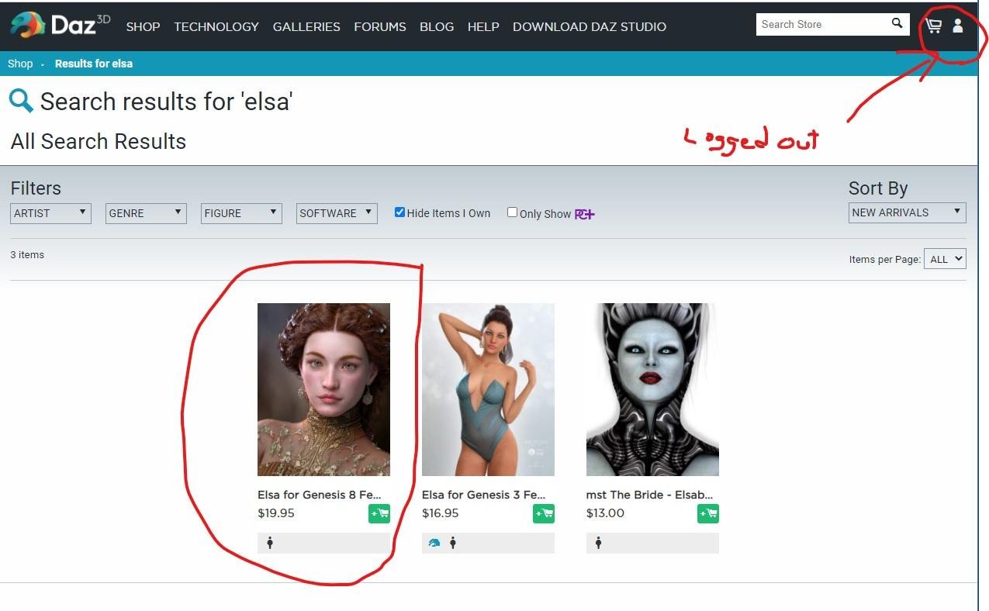Click figure icon under Elsa for Genesis 8
Image resolution: width=989 pixels, height=611 pixels.
270,543
